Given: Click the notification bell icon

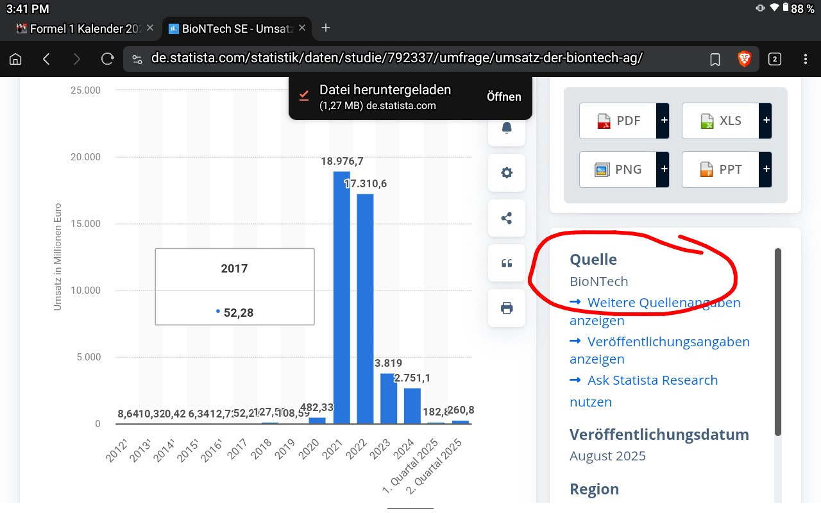Looking at the screenshot, I should [507, 128].
